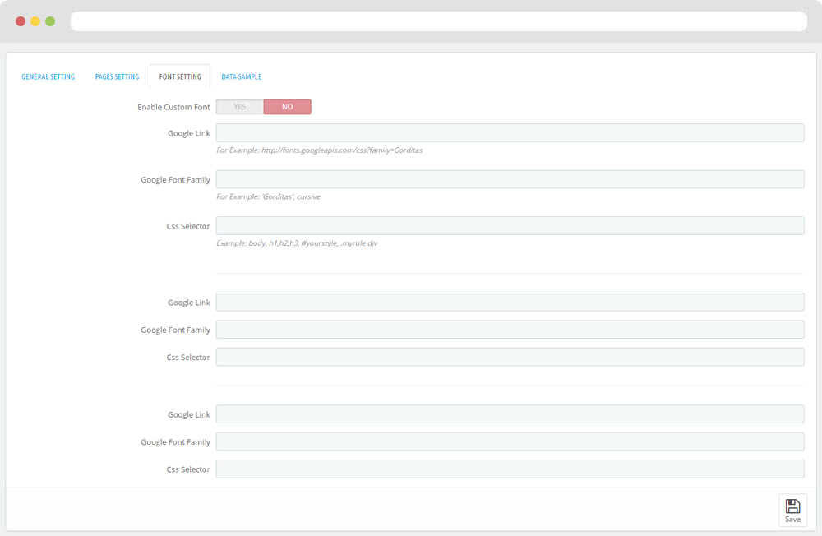Click the first Google Link input field
The image size is (822, 536).
[x=510, y=133]
